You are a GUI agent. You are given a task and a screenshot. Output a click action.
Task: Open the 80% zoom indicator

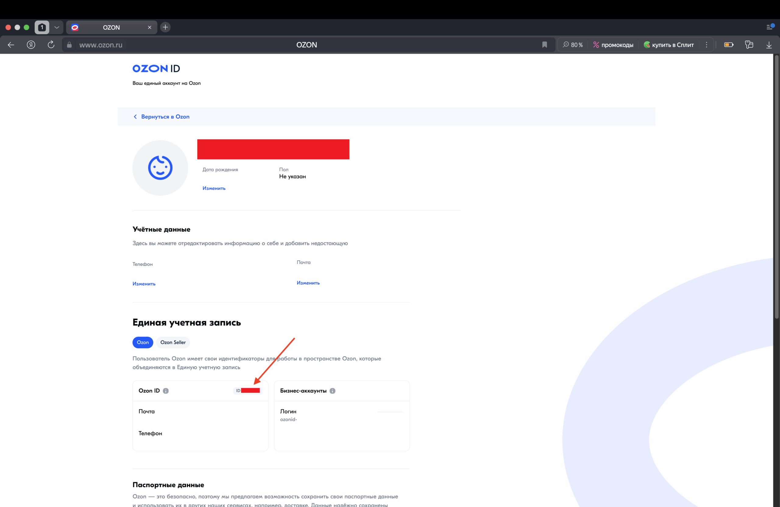[573, 45]
